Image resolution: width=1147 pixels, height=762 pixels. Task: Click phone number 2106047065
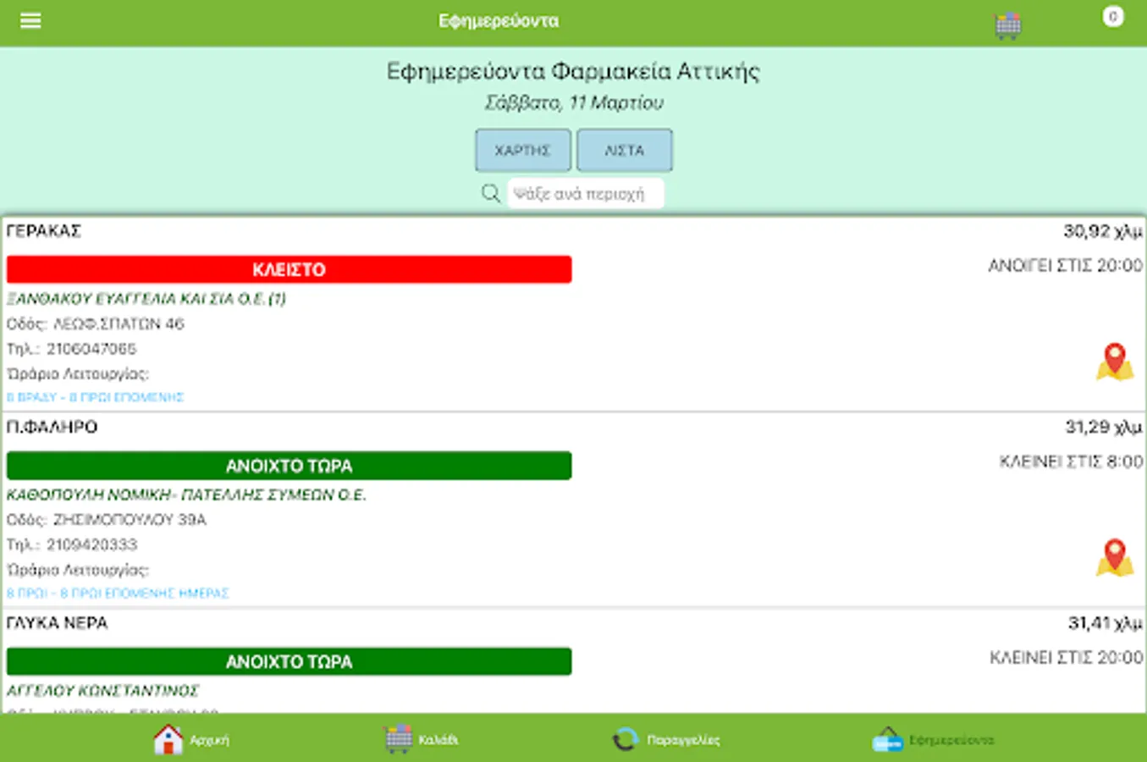tap(91, 349)
